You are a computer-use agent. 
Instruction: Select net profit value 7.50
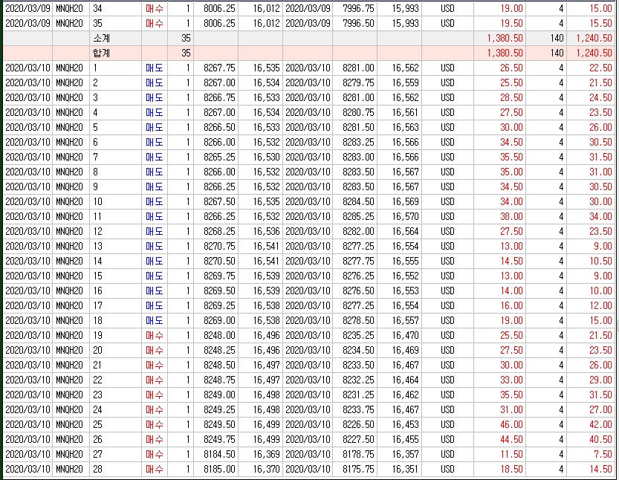pyautogui.click(x=603, y=455)
